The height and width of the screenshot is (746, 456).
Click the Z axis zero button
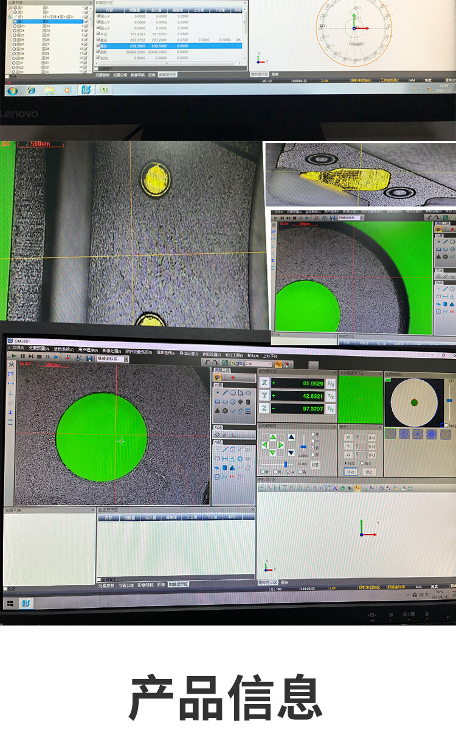[265, 409]
